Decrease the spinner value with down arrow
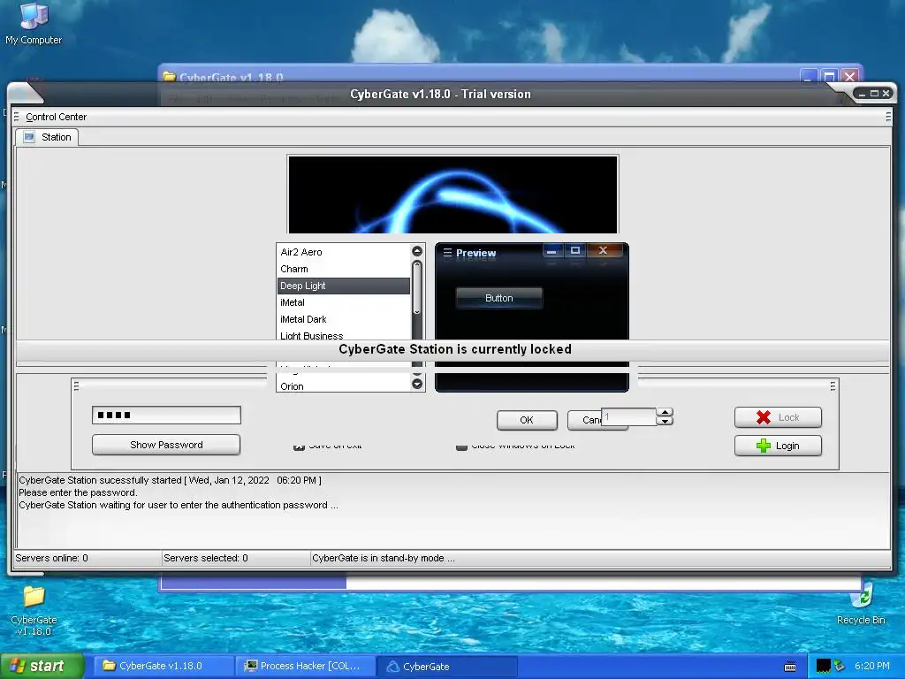 (x=665, y=421)
